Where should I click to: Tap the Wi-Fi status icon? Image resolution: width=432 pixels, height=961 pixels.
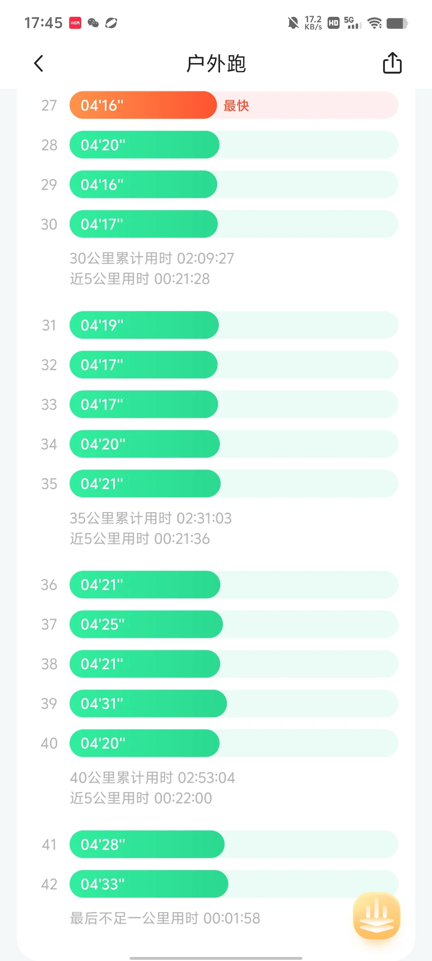coord(375,23)
